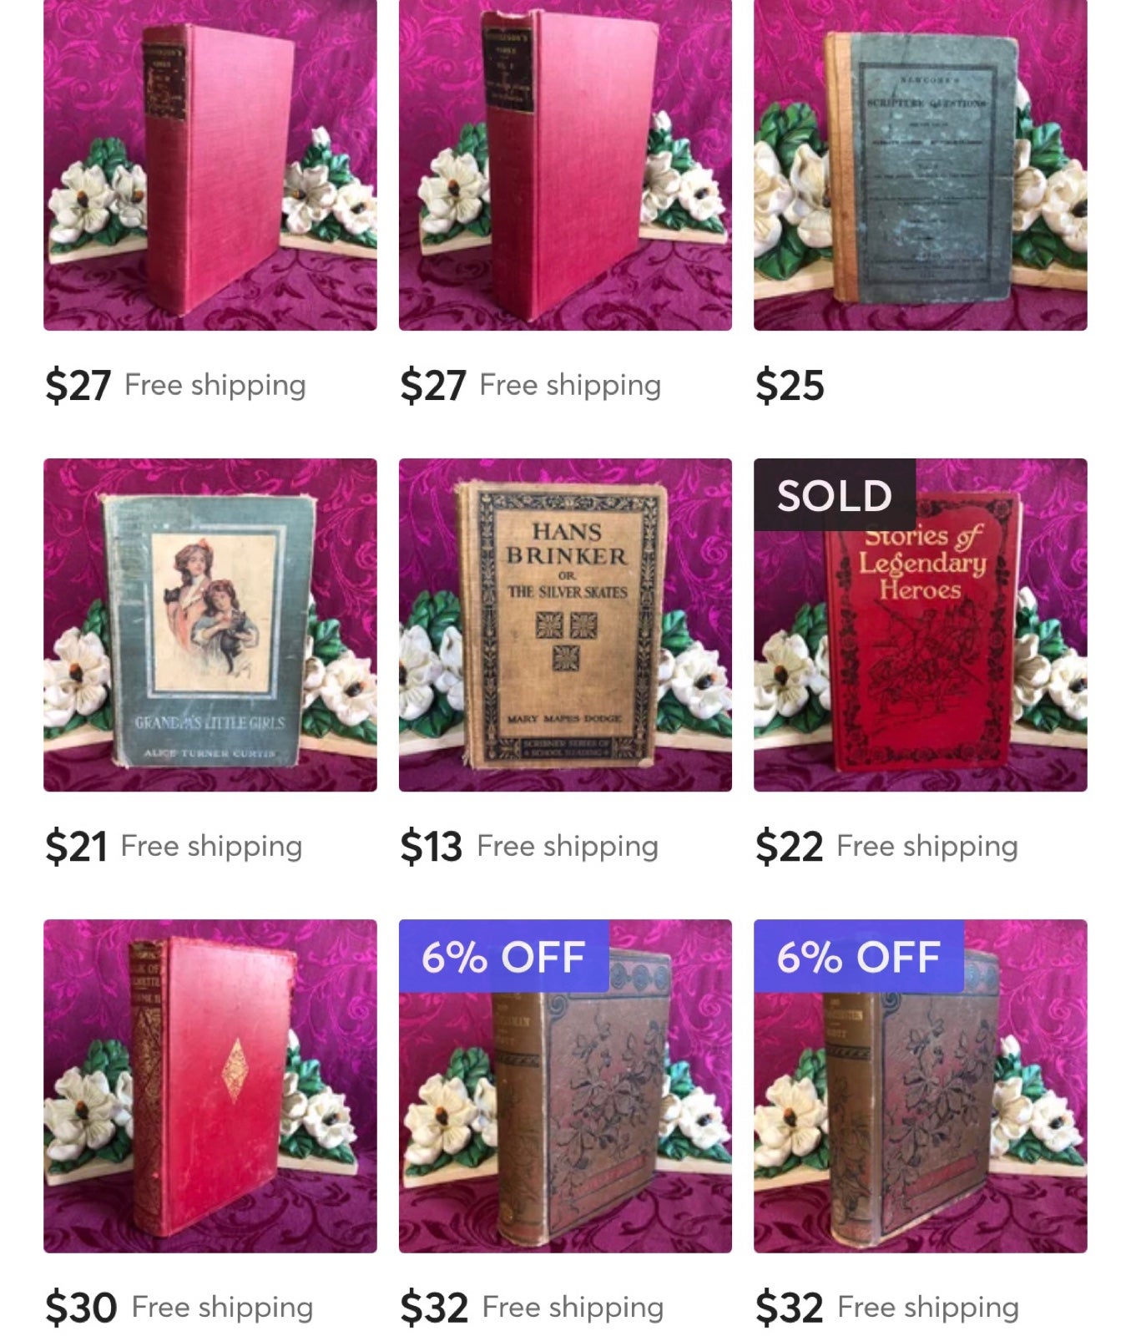Click Free shipping text beside $30 price
Viewport: 1131px width, 1336px height.
222,1308
